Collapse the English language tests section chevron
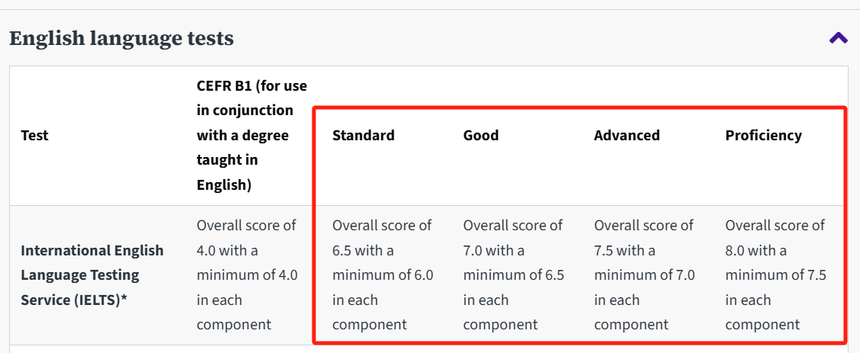This screenshot has height=353, width=860. click(x=838, y=37)
